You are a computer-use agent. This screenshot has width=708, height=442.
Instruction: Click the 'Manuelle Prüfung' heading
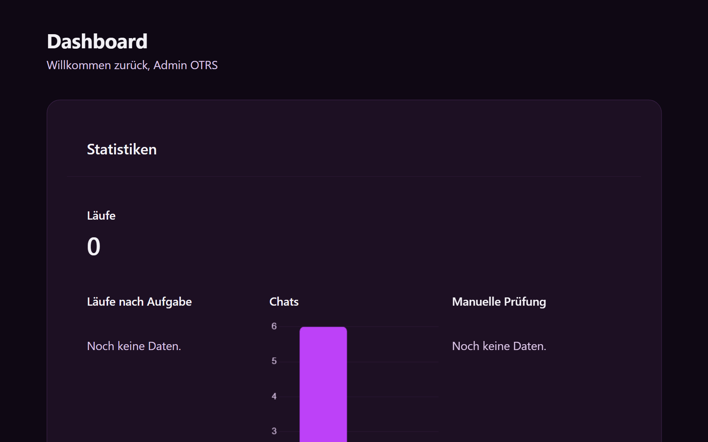499,302
